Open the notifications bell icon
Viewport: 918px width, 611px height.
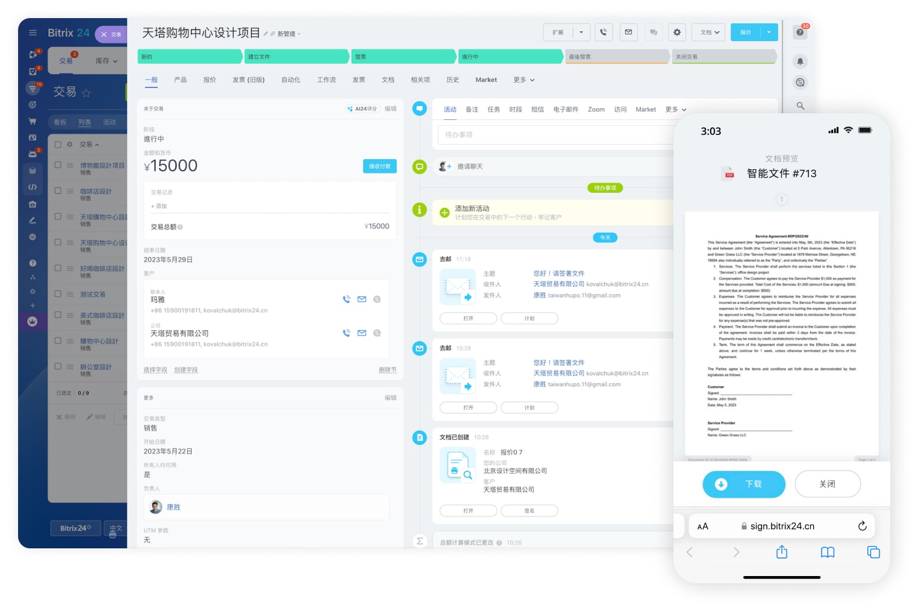(800, 61)
